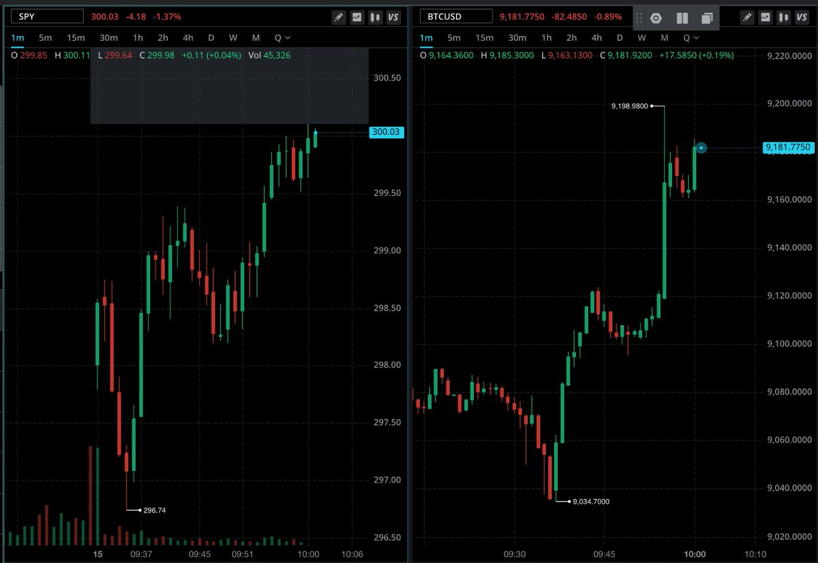818x563 pixels.
Task: Open drawing tools pencil in SPY chart
Action: [339, 16]
